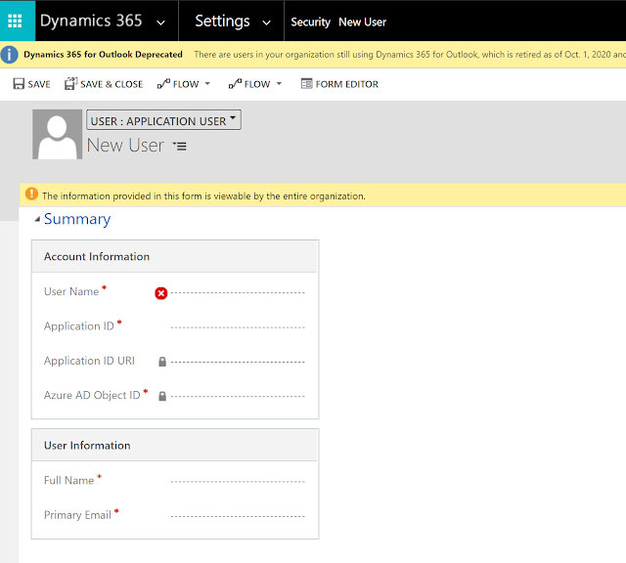Click the User Information header
This screenshot has width=626, height=563.
(87, 446)
